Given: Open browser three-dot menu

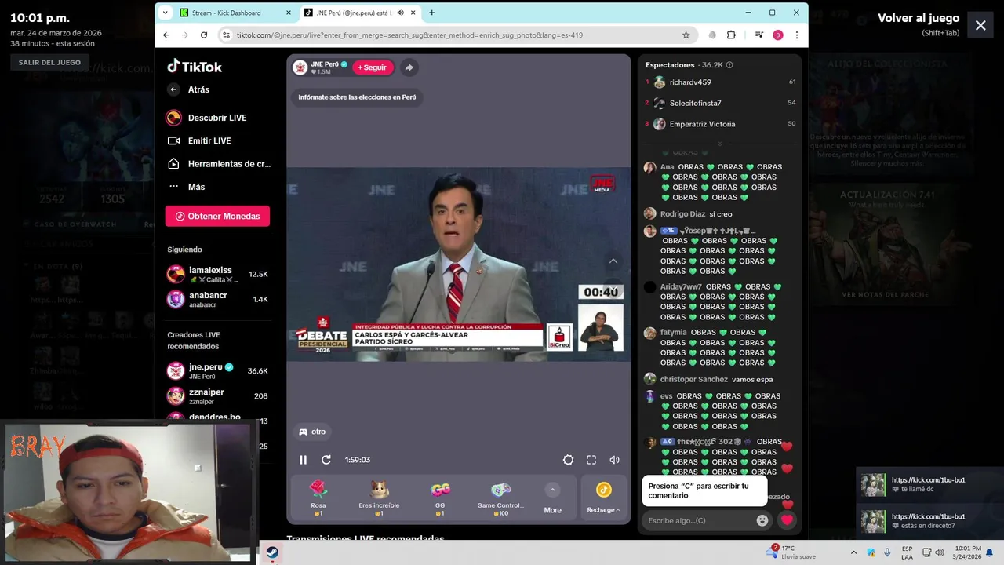Looking at the screenshot, I should point(797,35).
